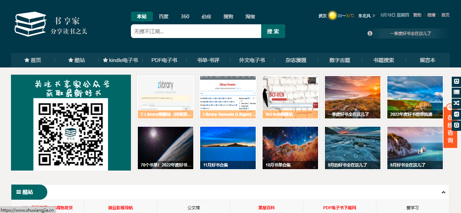This screenshot has height=213, width=461.
Task: Open the PDF电子书 nav menu item
Action: coord(164,60)
